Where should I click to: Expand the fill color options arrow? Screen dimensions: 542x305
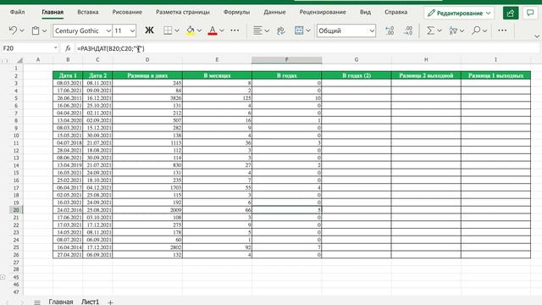200,30
